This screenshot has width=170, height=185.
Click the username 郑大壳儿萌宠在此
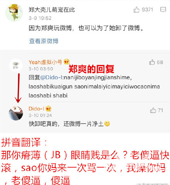[x=52, y=10]
